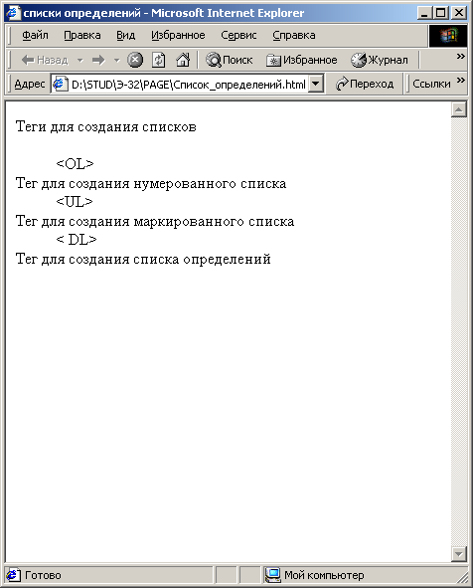Open the Поиск search button
This screenshot has width=473, height=588.
pos(230,60)
